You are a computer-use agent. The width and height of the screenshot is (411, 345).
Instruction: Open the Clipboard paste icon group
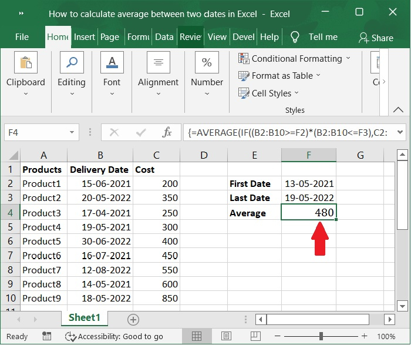(25, 63)
